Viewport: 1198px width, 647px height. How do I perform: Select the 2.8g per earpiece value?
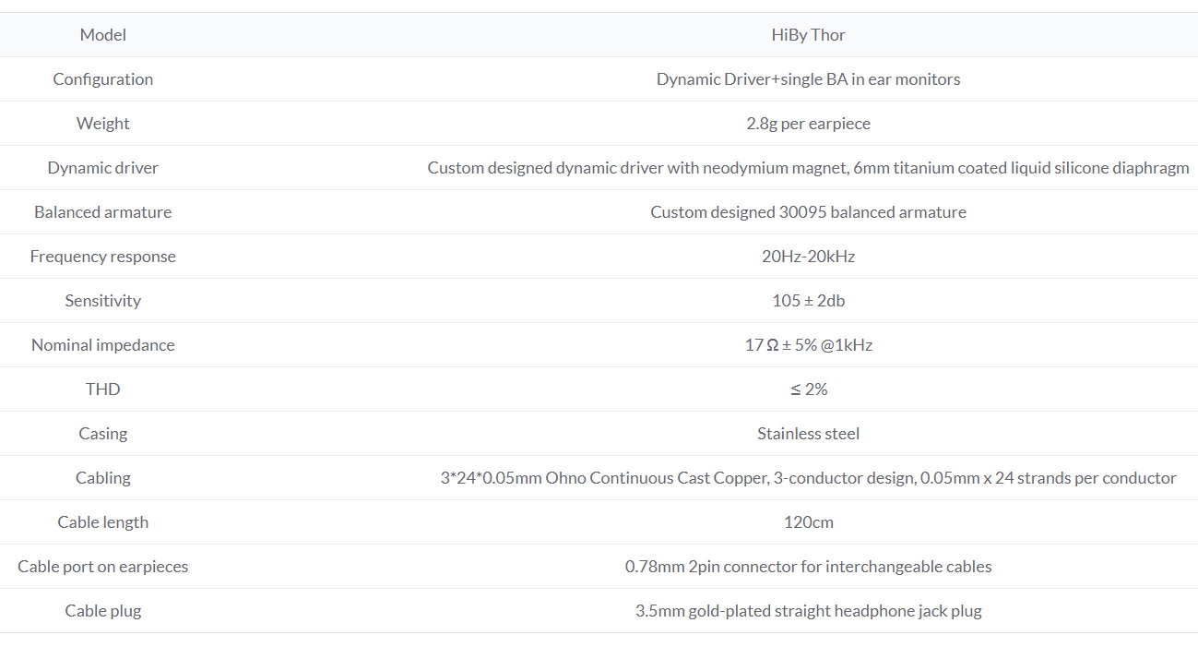[808, 123]
